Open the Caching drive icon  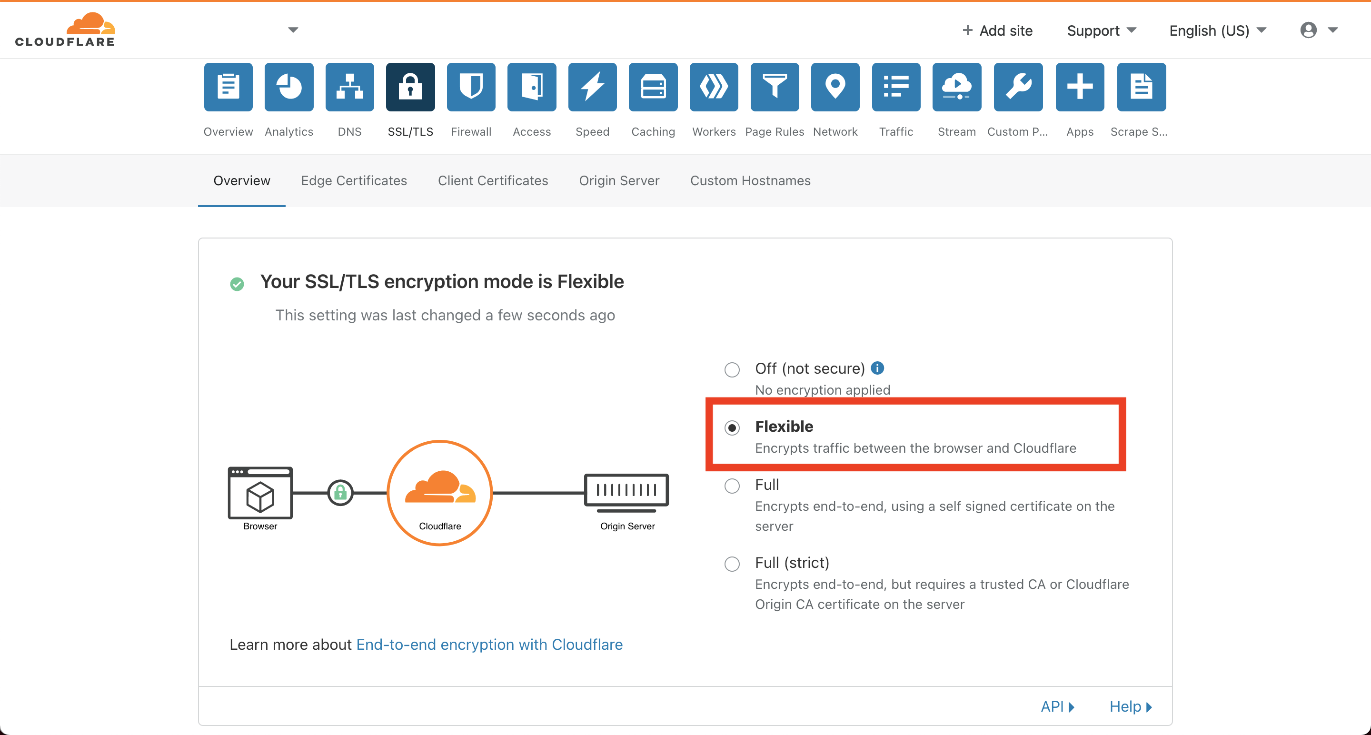(x=653, y=87)
